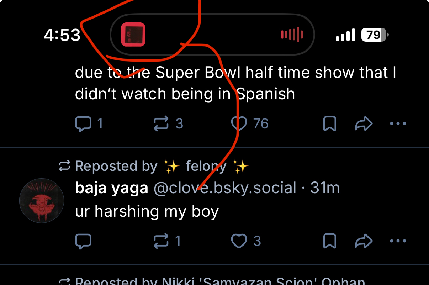429x285 pixels.
Task: Reply to "ur harshing my boy" post
Action: pos(84,241)
